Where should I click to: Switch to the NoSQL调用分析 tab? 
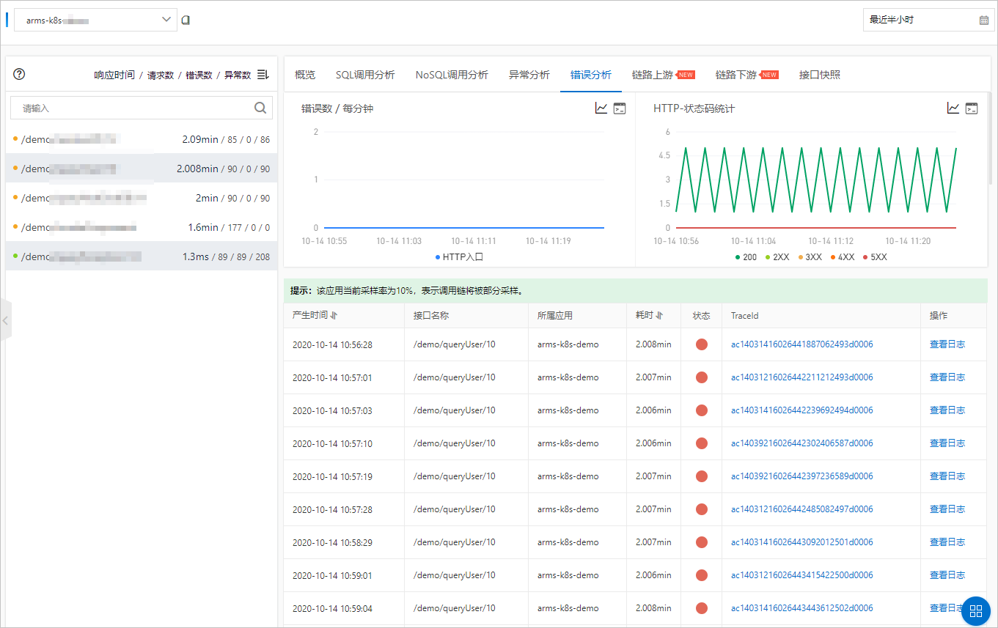tap(452, 75)
